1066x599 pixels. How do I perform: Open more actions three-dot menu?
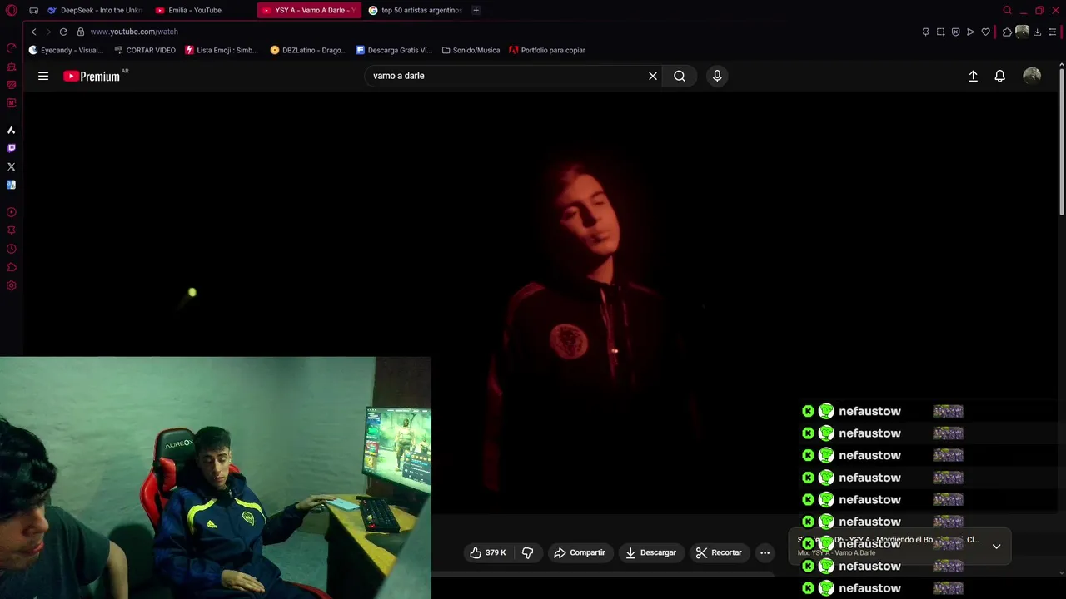click(765, 552)
